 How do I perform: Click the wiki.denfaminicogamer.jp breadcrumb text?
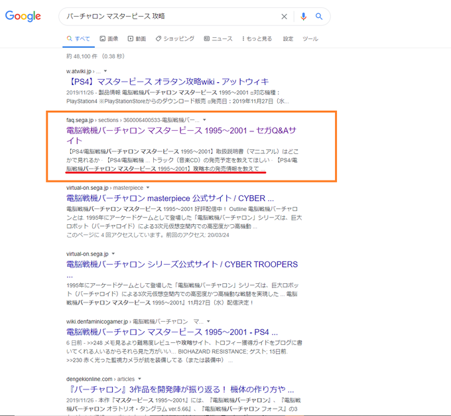click(x=135, y=322)
